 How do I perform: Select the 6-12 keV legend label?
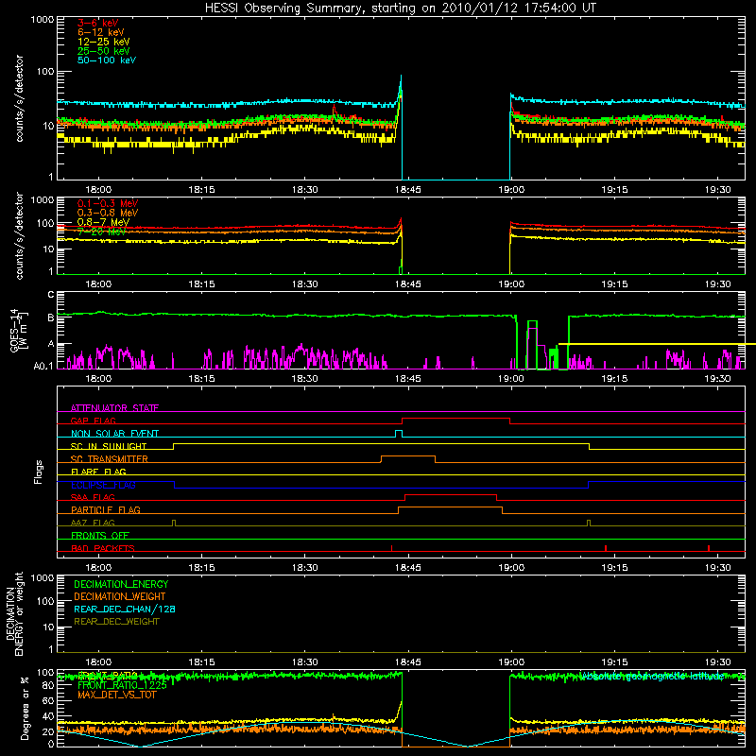(x=101, y=32)
